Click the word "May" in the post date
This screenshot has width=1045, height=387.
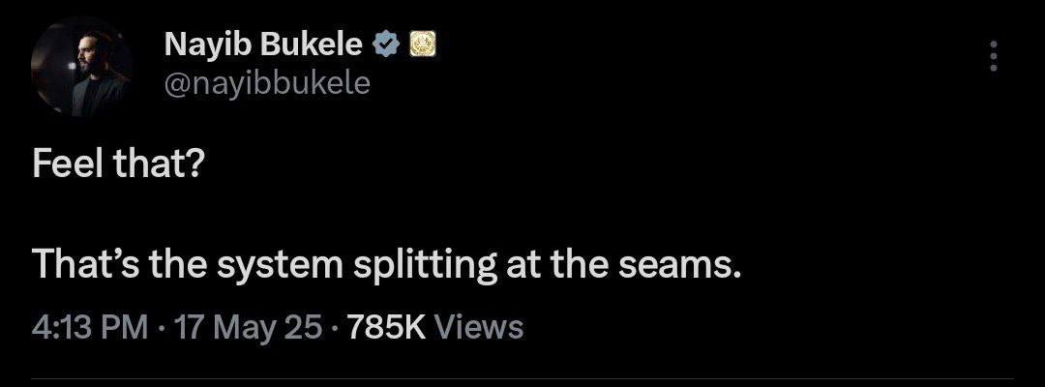coord(242,326)
